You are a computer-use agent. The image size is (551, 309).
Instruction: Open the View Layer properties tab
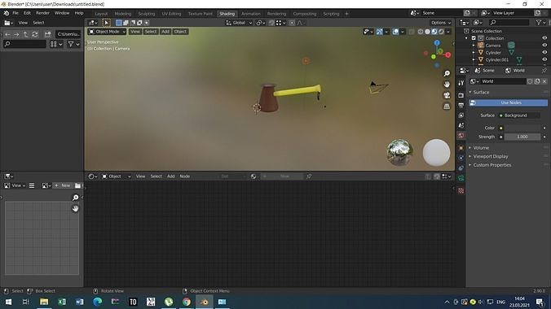pyautogui.click(x=461, y=115)
